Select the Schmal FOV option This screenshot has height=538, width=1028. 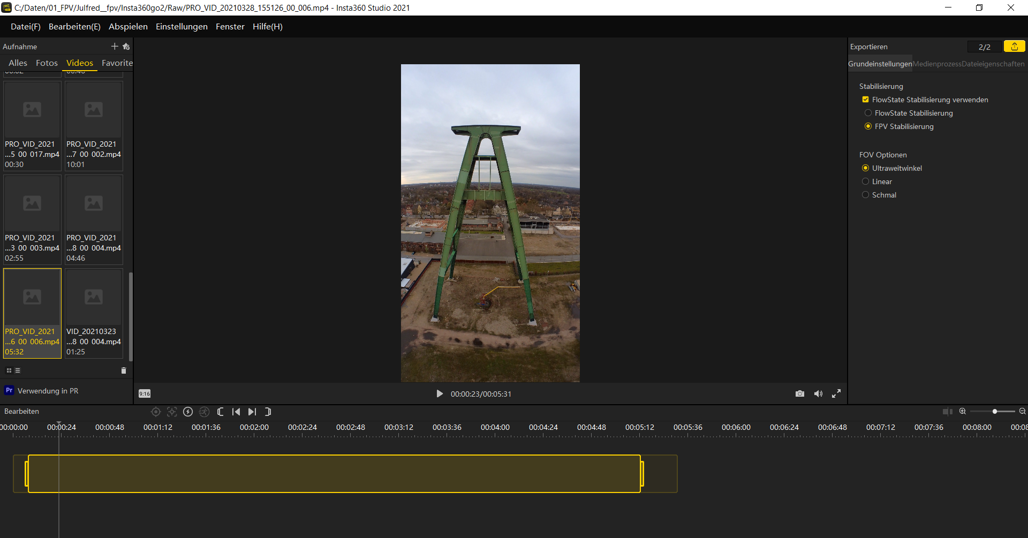point(865,195)
